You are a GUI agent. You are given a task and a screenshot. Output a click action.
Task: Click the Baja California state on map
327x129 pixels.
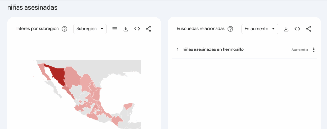[41, 68]
